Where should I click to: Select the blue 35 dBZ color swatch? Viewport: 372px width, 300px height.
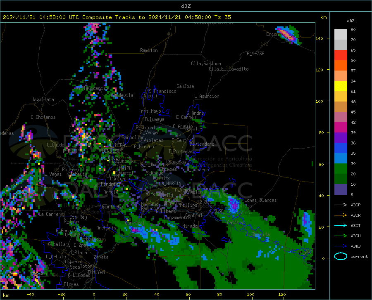[341, 148]
